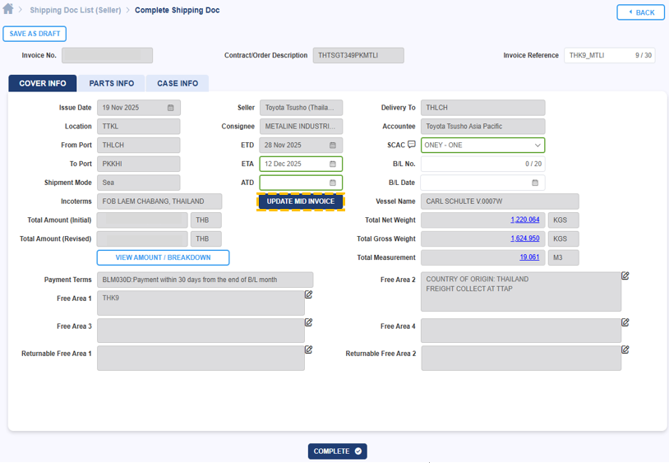This screenshot has width=669, height=463.
Task: Go back using the BACK button
Action: click(640, 12)
